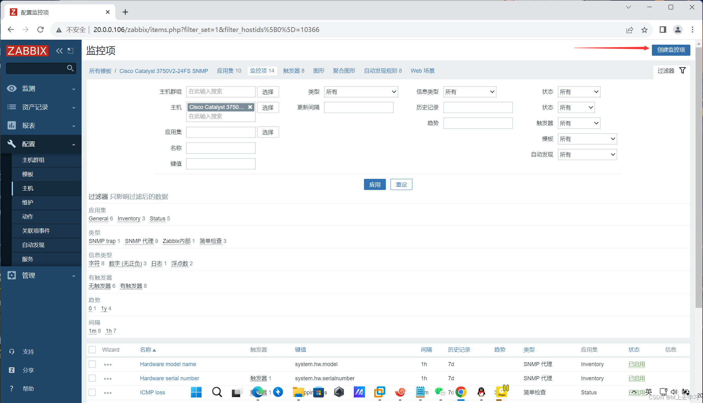
Task: Open the second 状态 dropdown
Action: [576, 107]
